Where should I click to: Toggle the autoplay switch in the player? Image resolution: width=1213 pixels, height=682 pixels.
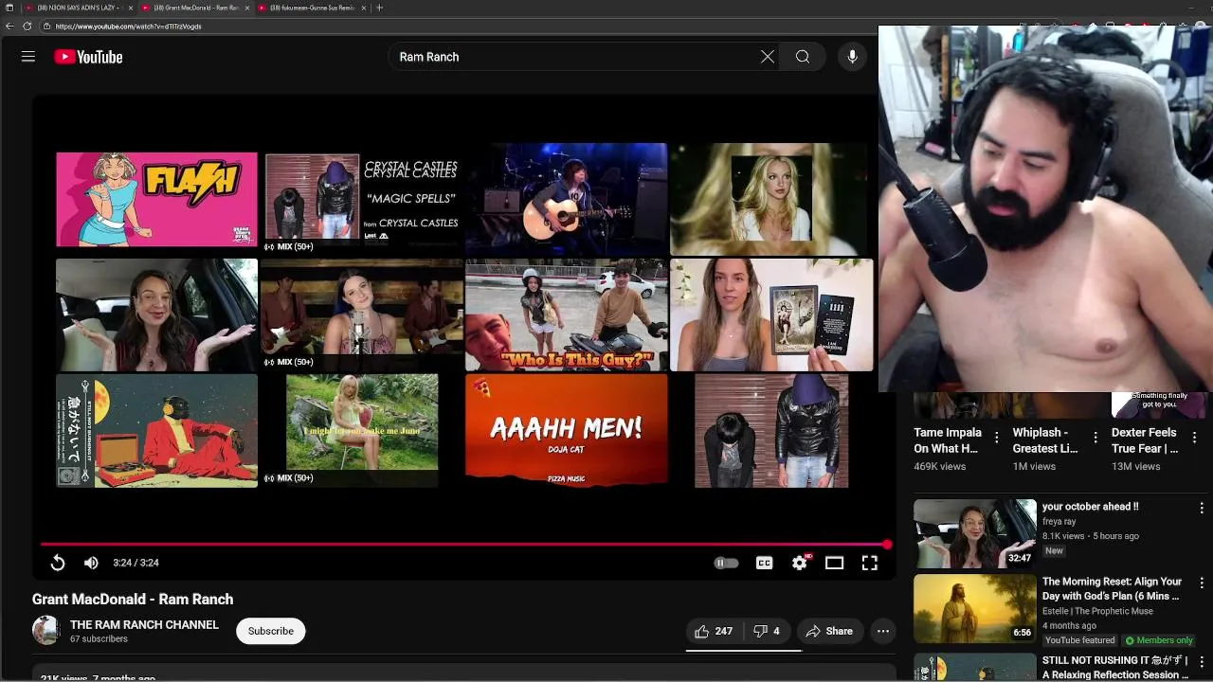[x=726, y=563]
